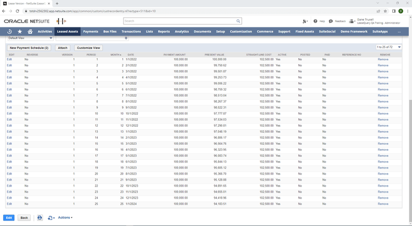Open the Payments menu

coord(91,31)
